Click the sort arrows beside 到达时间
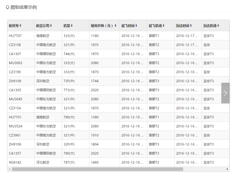Viewport: 235px width, 177px height. [191, 26]
